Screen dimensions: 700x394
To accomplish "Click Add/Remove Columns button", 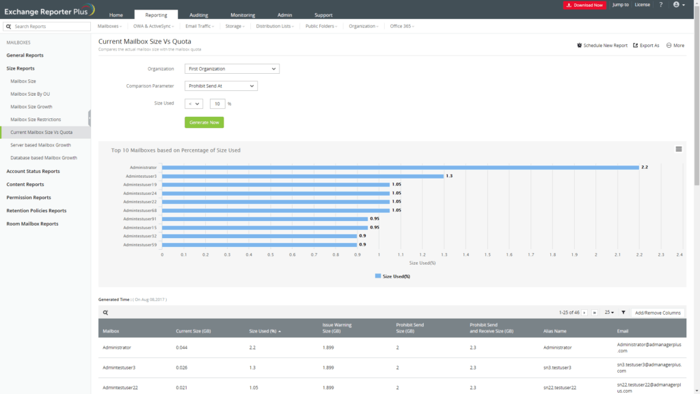I will point(658,313).
